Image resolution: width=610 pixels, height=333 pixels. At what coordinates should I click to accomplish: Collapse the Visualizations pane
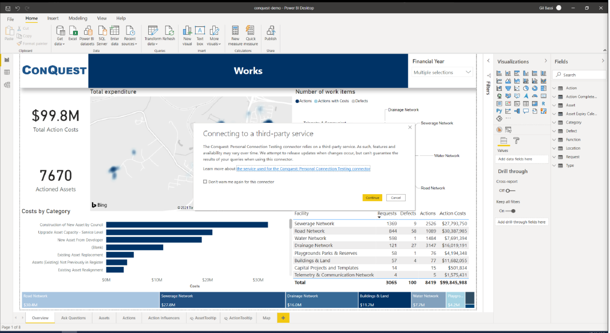click(x=545, y=61)
